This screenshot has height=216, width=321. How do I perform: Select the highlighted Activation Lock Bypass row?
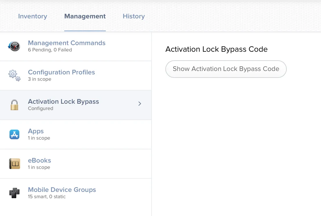click(63, 105)
